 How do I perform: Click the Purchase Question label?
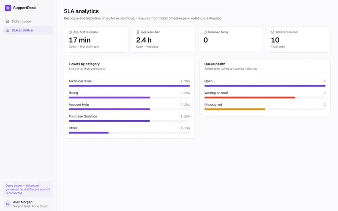(x=83, y=116)
